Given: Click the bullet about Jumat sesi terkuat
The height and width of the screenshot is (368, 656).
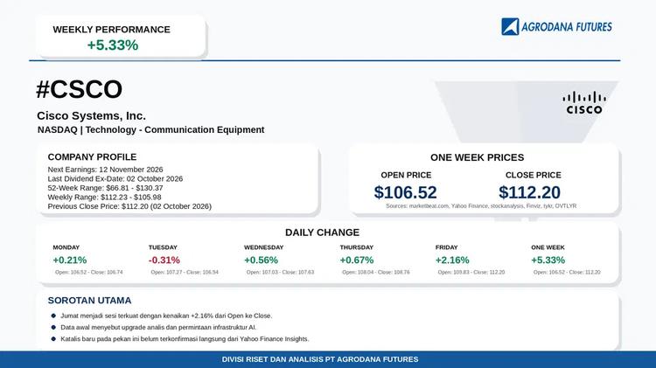Looking at the screenshot, I should point(166,316).
